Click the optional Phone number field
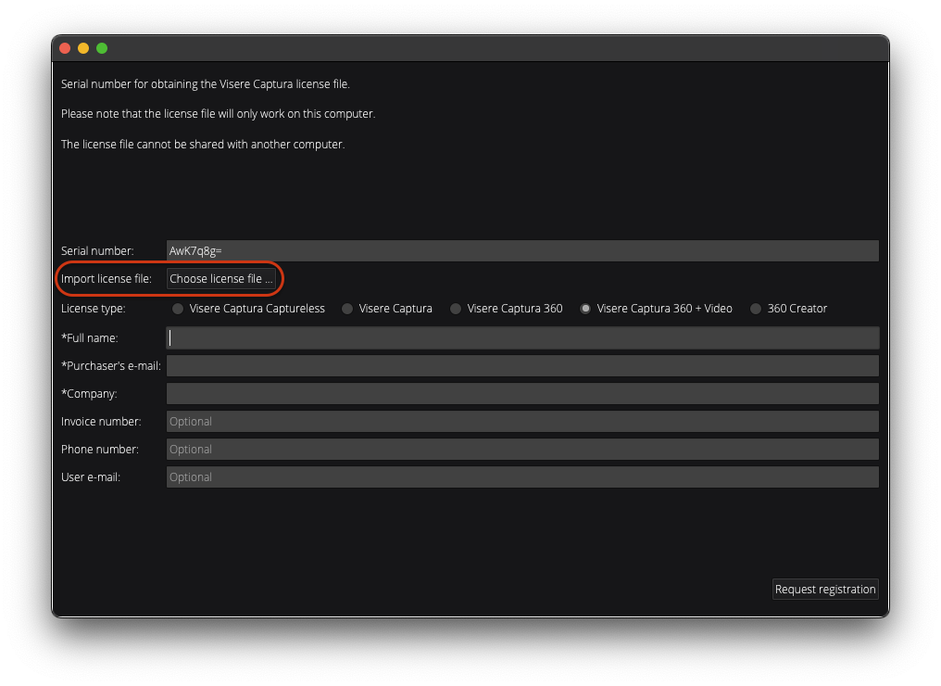Screen dimensions: 941x686 click(x=522, y=450)
